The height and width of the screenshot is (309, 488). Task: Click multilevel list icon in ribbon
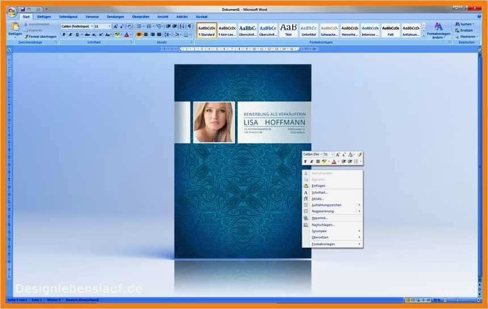tap(159, 27)
